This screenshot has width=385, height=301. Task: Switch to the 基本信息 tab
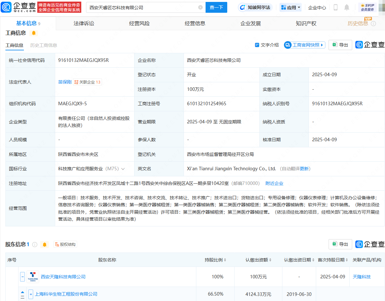point(28,23)
